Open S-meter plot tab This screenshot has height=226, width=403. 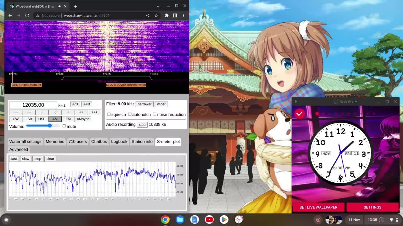tap(168, 142)
